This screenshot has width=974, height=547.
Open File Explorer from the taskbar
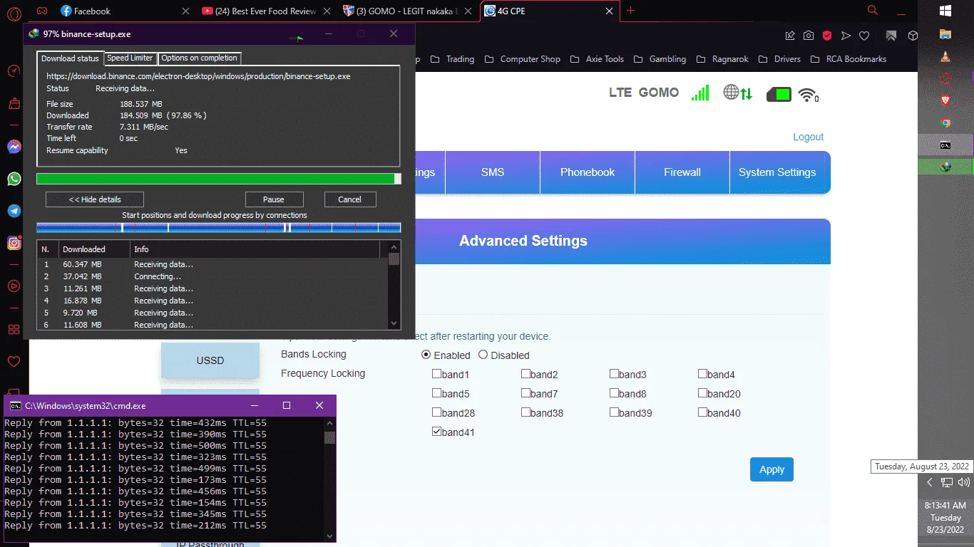pyautogui.click(x=945, y=33)
